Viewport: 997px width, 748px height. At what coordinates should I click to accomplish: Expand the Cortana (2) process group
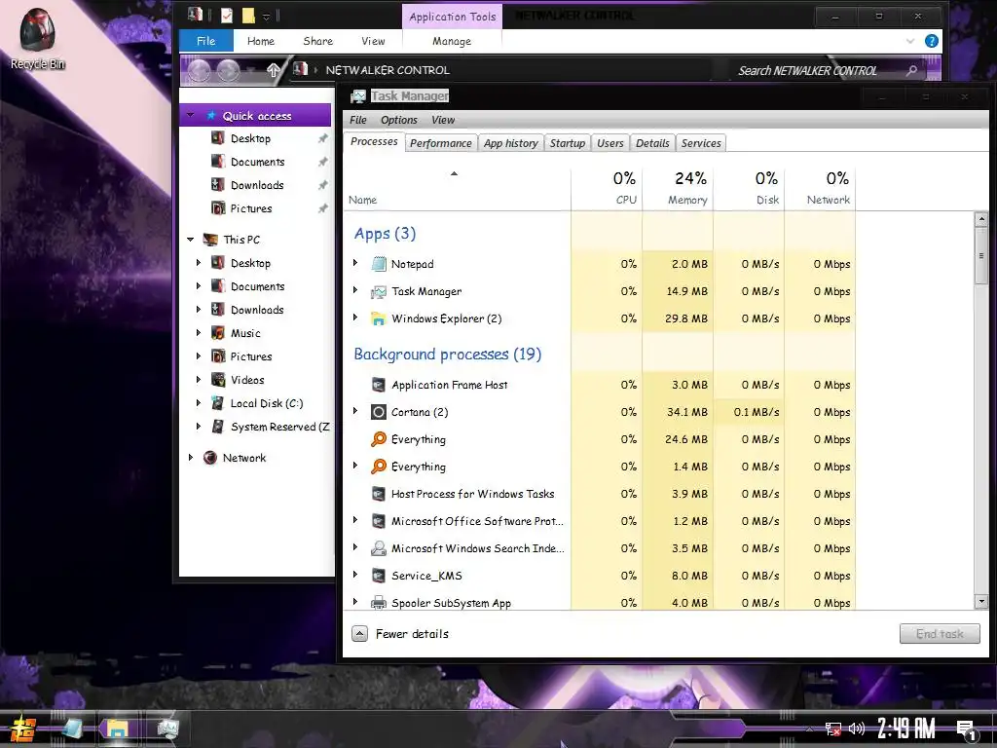point(355,411)
